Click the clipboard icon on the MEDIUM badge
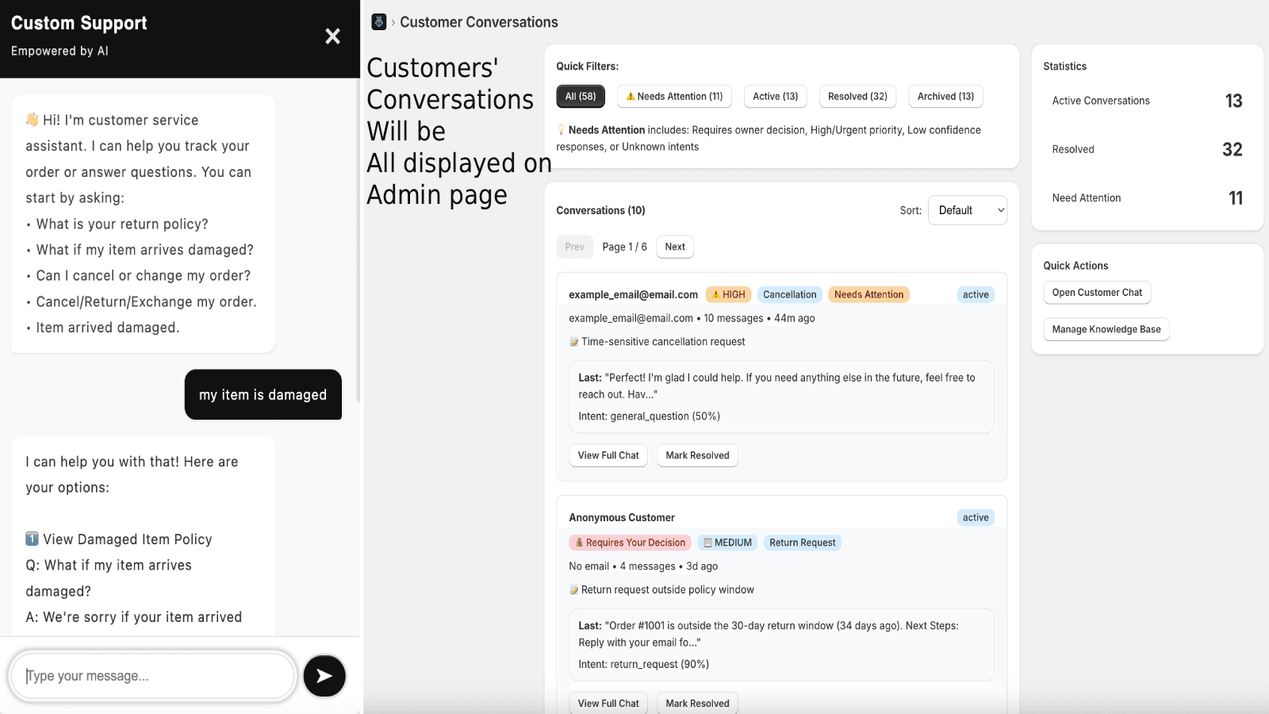1269x714 pixels. pos(705,542)
